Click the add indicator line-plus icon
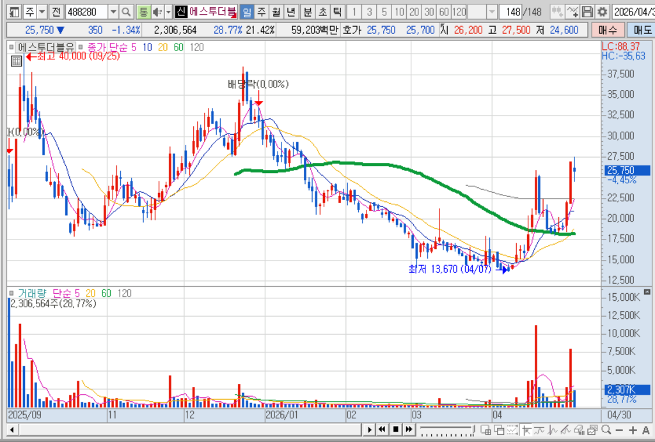Screen dimensions: 655x442 [x=572, y=12]
